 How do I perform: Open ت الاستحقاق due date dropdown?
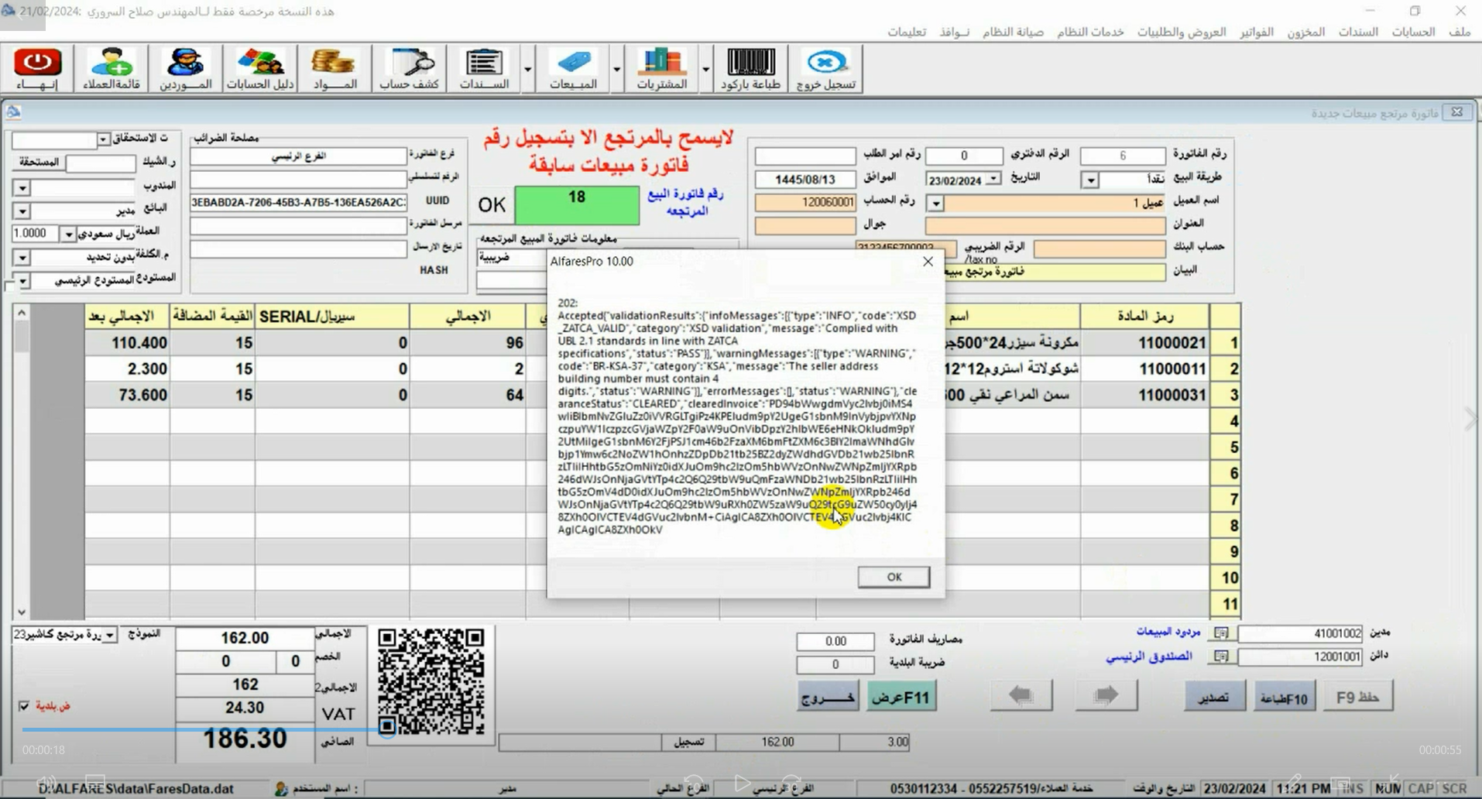point(103,139)
